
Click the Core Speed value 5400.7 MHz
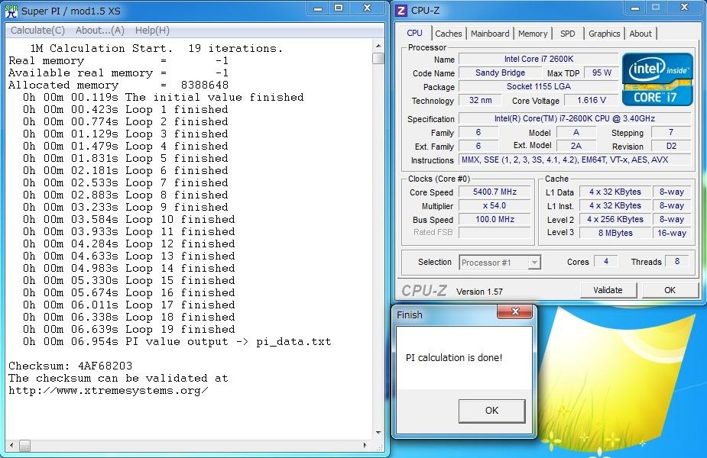(x=495, y=192)
